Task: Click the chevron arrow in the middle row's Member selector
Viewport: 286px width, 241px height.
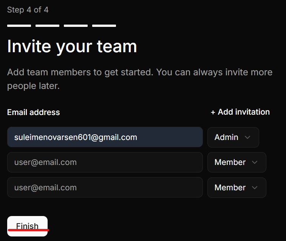Action: point(255,162)
